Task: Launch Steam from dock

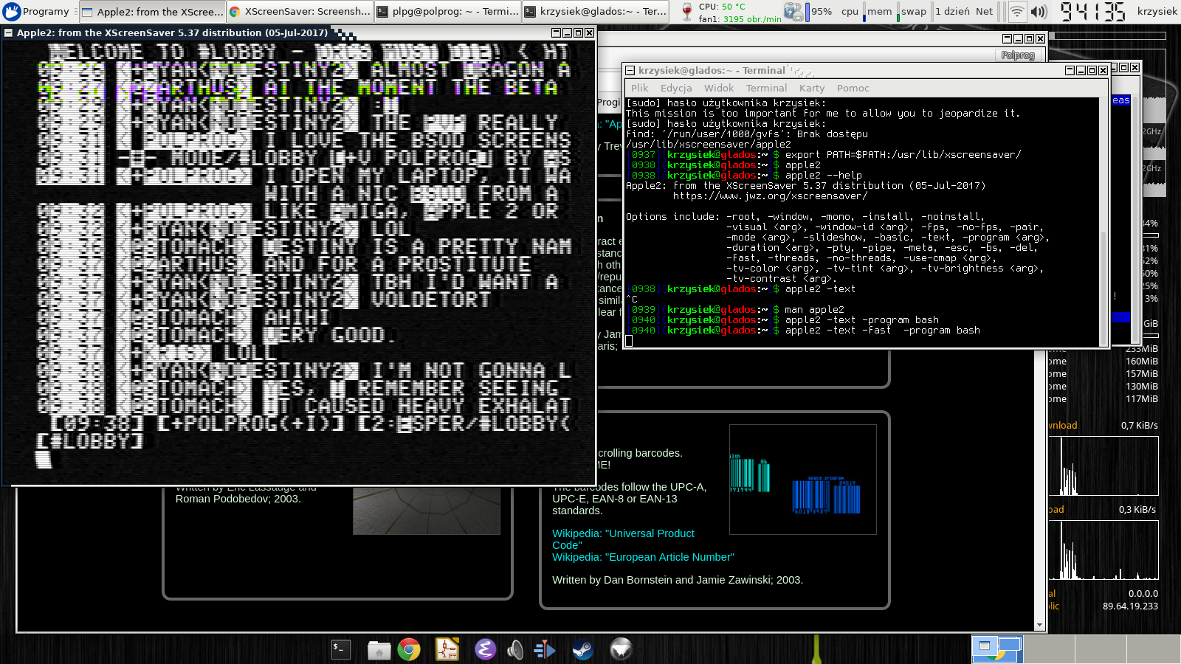Action: (x=582, y=649)
